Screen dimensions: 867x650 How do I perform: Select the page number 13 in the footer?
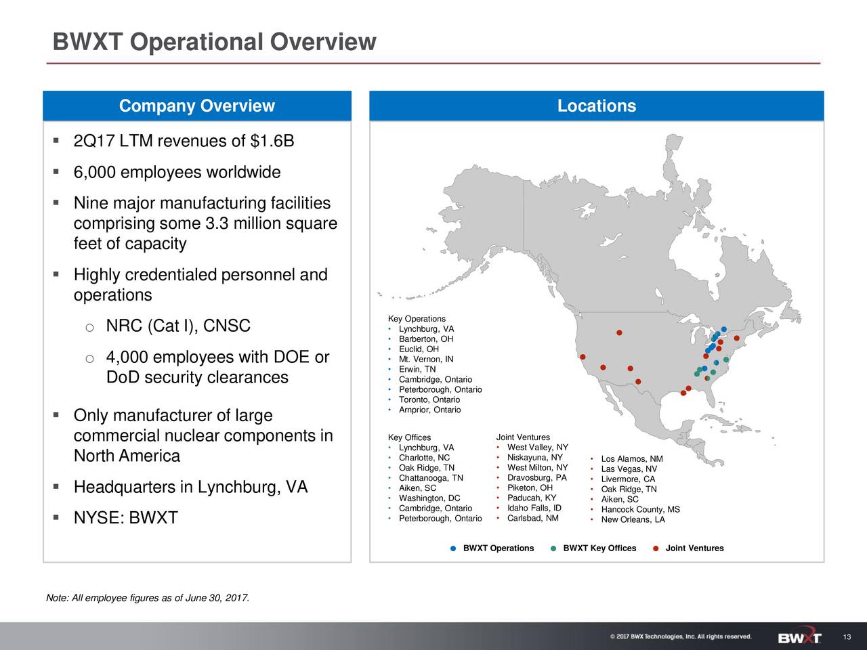coord(845,636)
